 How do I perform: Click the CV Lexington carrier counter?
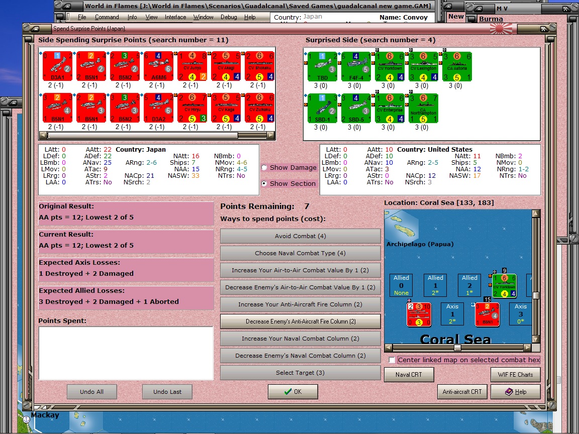(x=424, y=67)
